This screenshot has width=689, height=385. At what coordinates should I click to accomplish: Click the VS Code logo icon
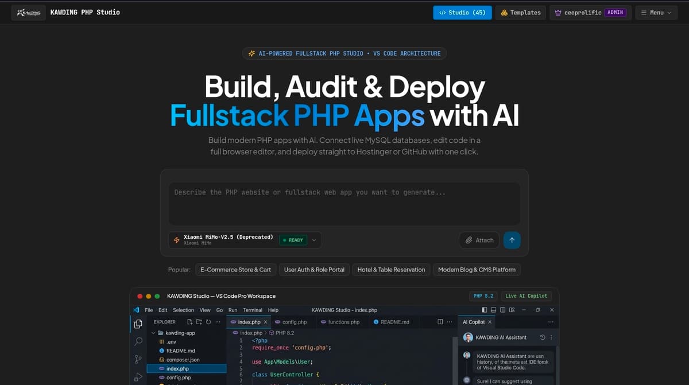pyautogui.click(x=137, y=310)
